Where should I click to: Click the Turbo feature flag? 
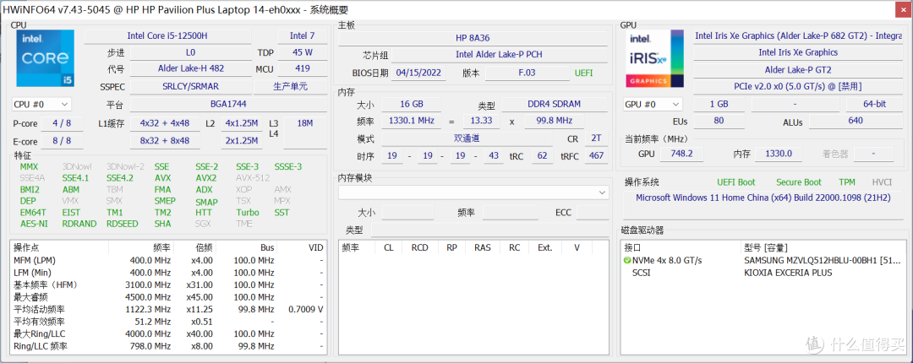[248, 213]
